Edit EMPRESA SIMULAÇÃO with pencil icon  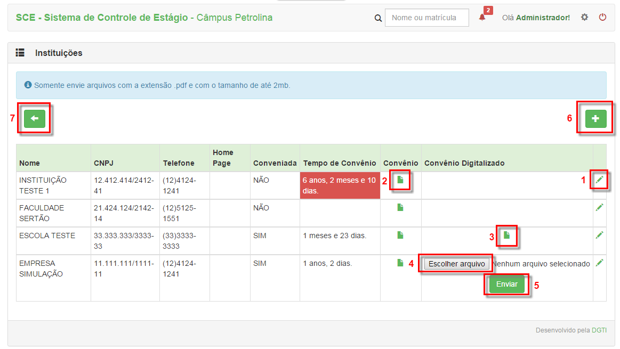pos(599,263)
